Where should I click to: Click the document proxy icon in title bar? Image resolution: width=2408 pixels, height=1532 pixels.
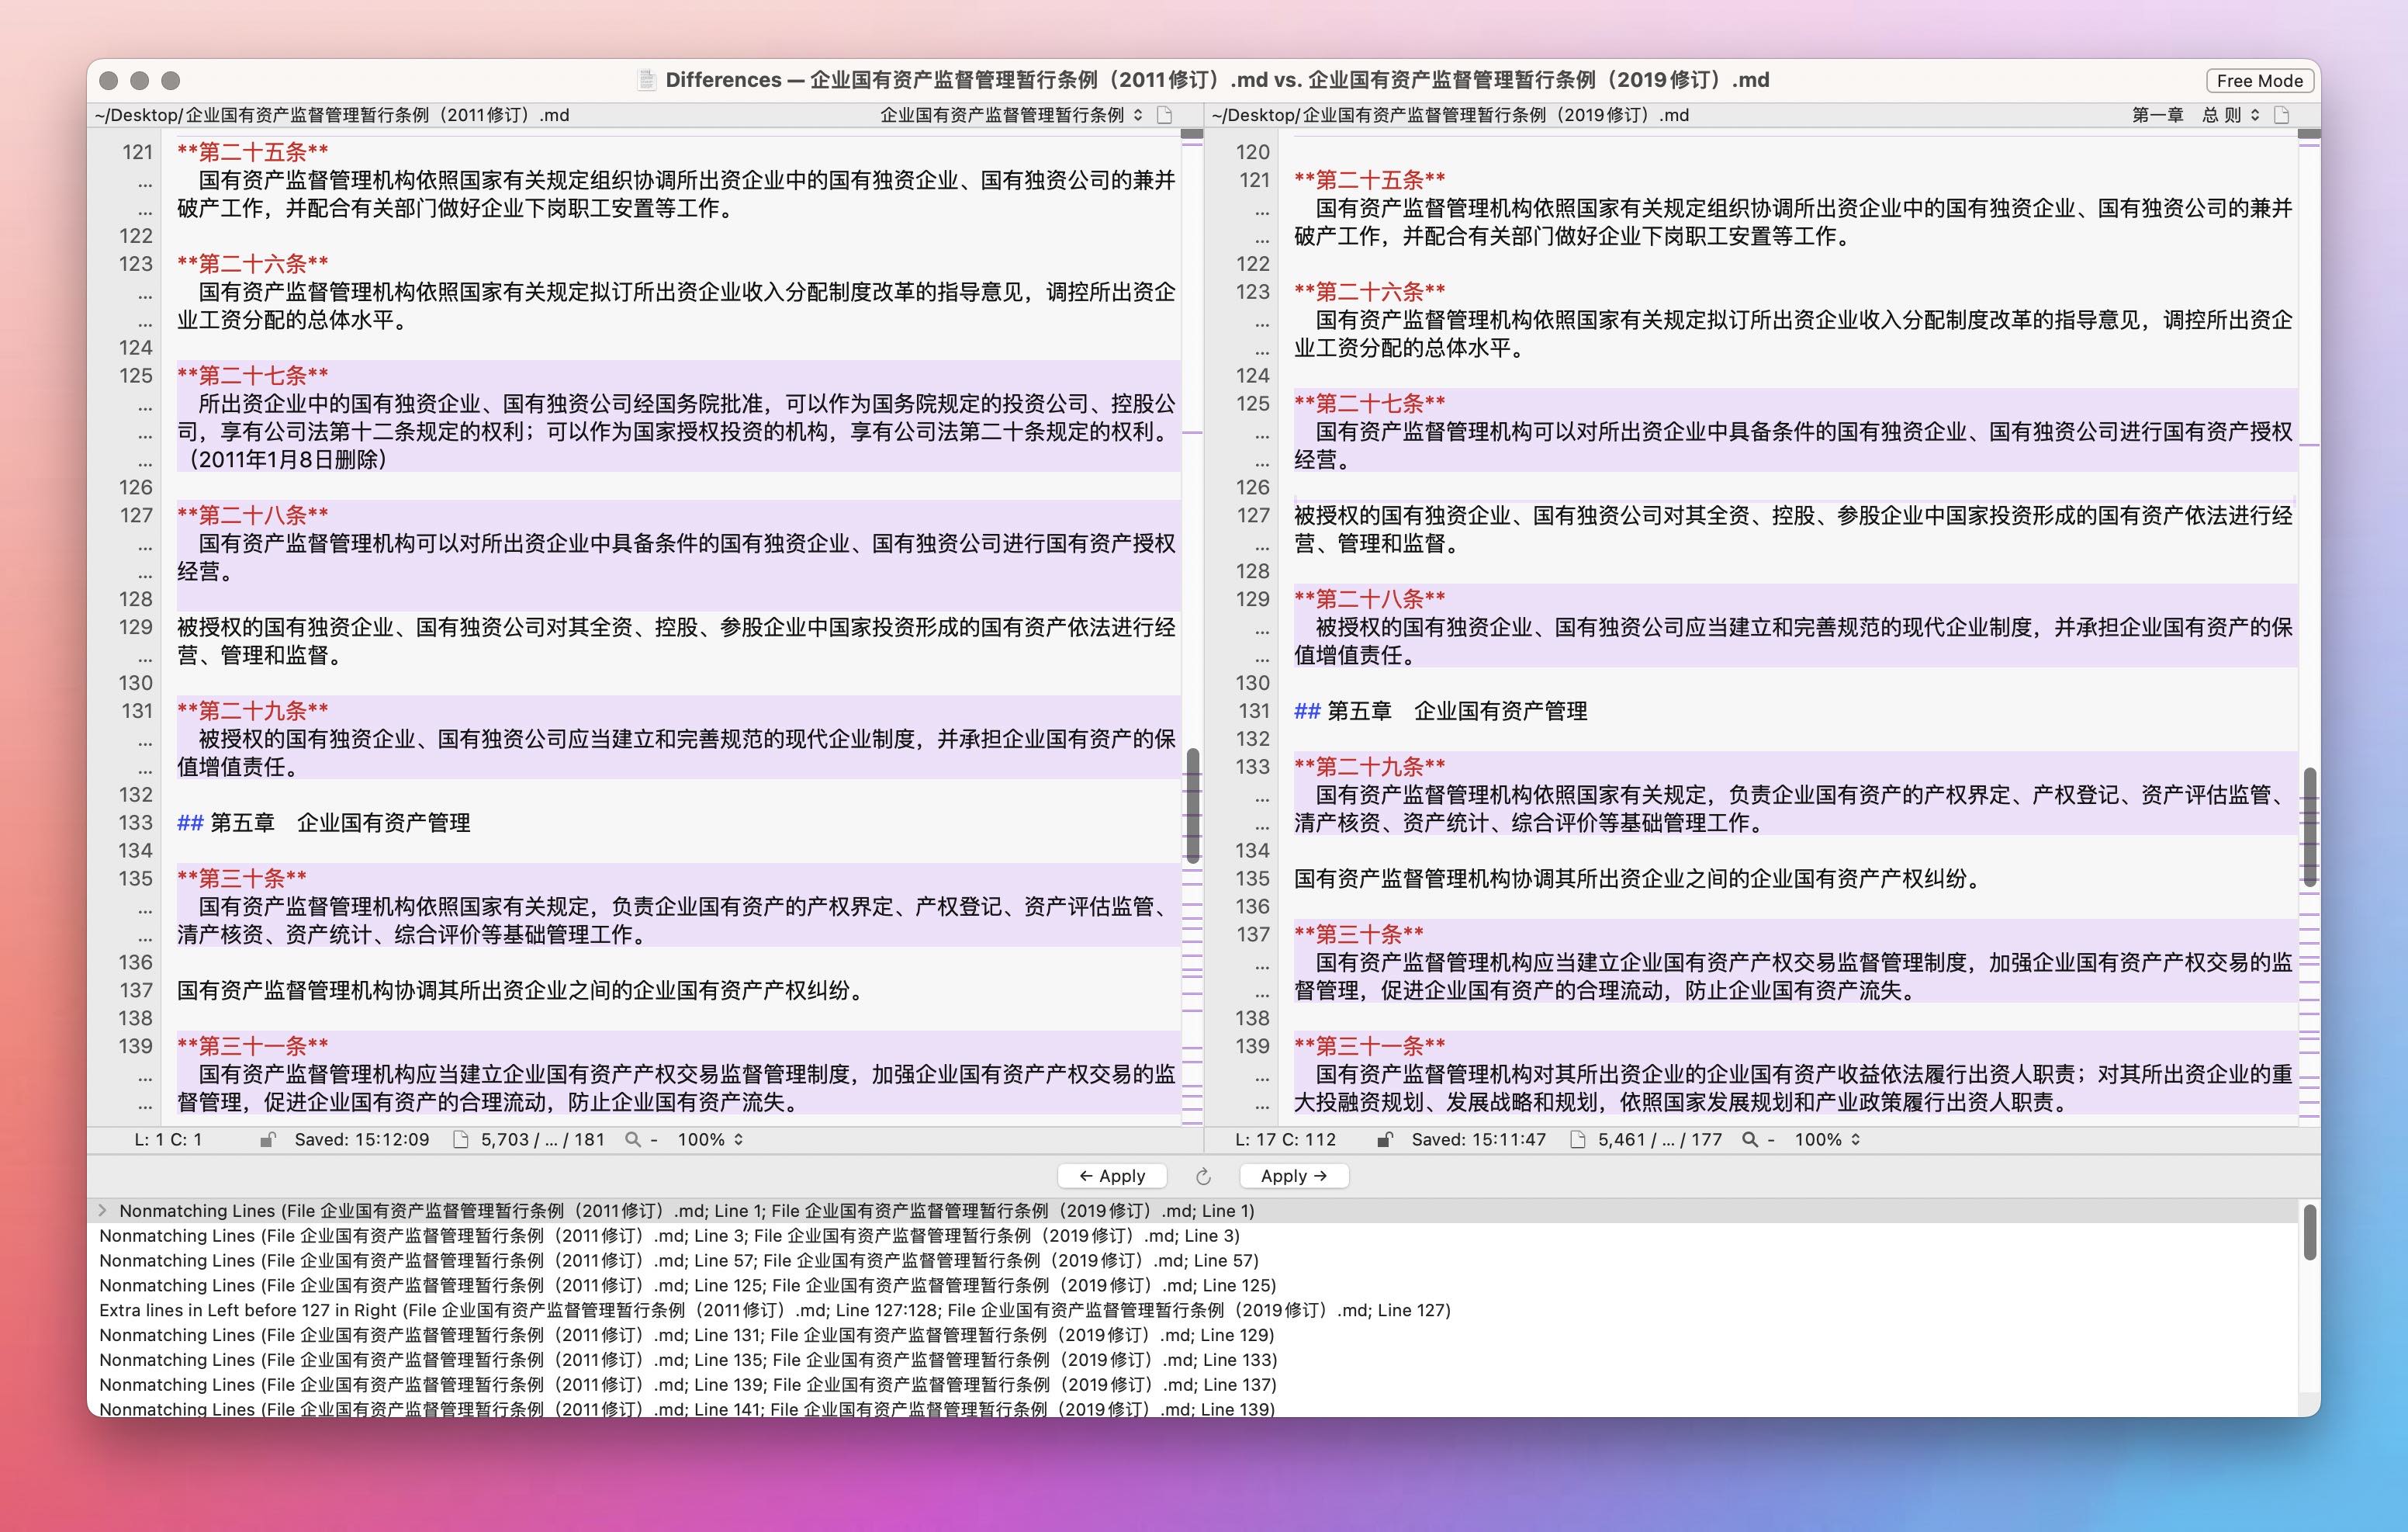647,80
